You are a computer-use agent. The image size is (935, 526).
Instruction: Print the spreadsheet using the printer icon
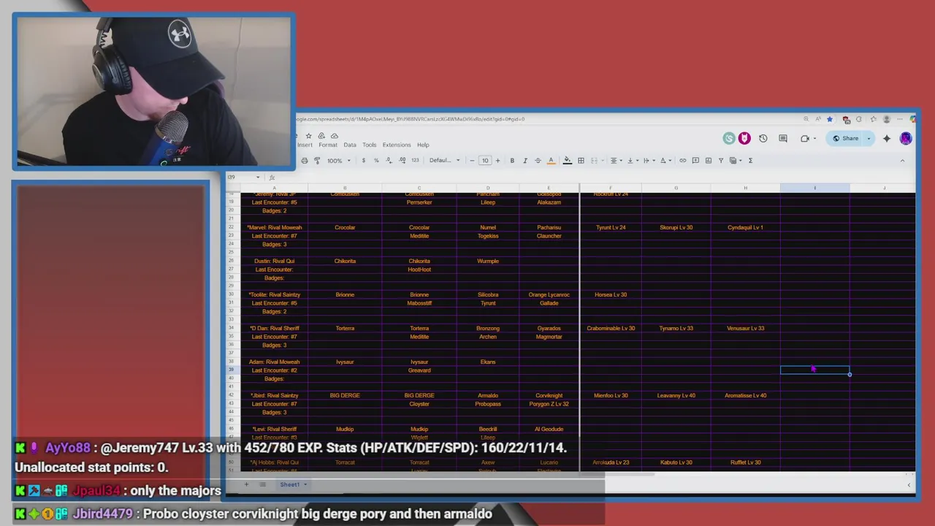(305, 161)
